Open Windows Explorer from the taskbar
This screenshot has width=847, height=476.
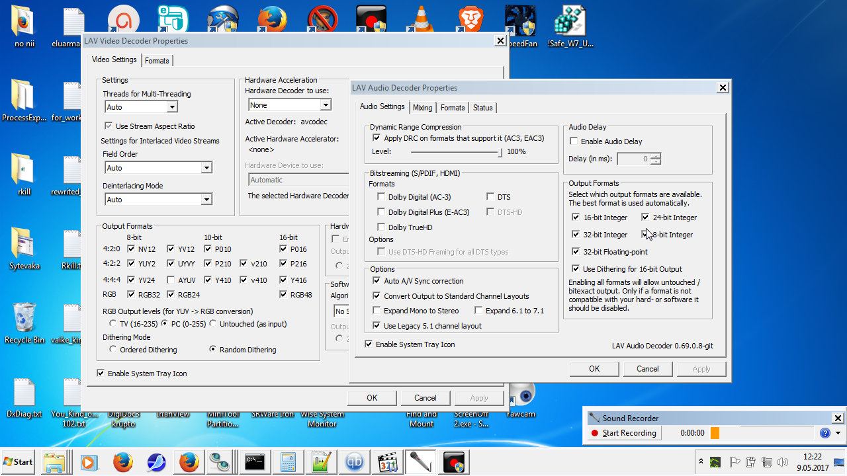(x=56, y=461)
